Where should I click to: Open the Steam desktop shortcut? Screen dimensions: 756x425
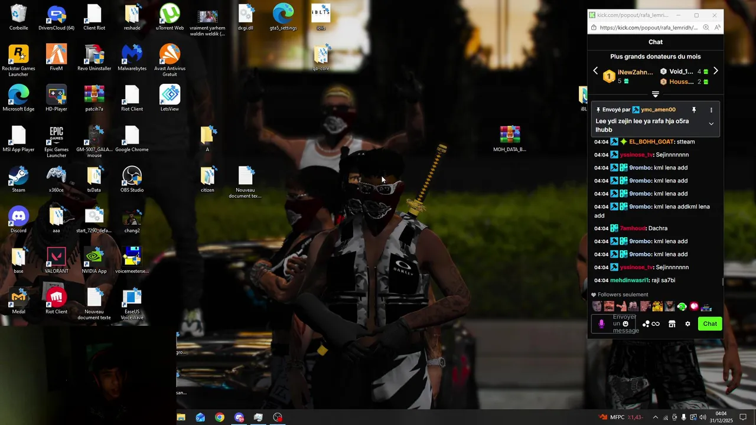pos(18,179)
